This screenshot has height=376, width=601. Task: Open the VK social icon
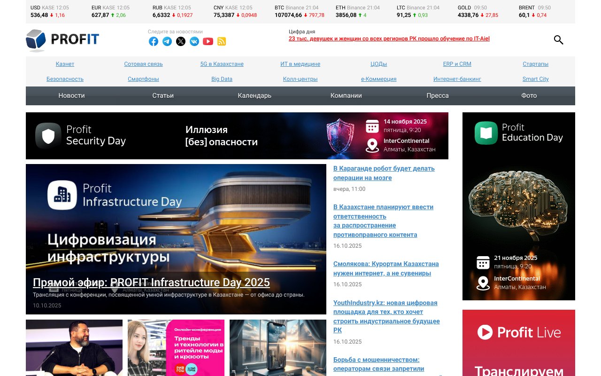[x=194, y=41]
